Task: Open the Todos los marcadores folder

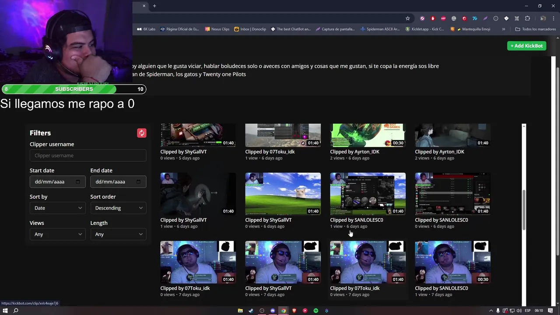Action: tap(535, 29)
